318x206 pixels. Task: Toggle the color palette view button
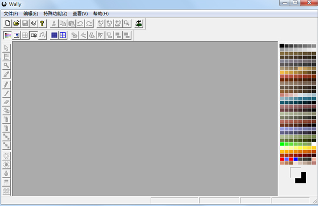point(8,35)
